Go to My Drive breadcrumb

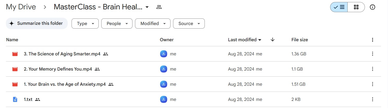[21, 7]
